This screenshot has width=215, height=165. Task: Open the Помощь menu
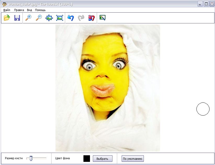click(40, 10)
